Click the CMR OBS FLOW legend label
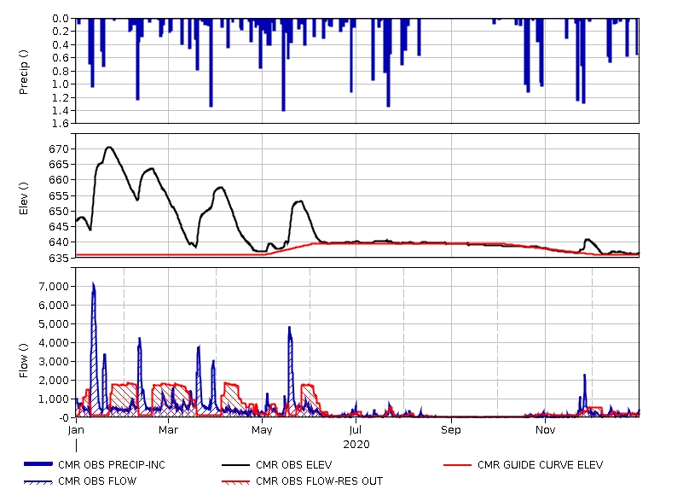683x495 pixels. (x=97, y=481)
